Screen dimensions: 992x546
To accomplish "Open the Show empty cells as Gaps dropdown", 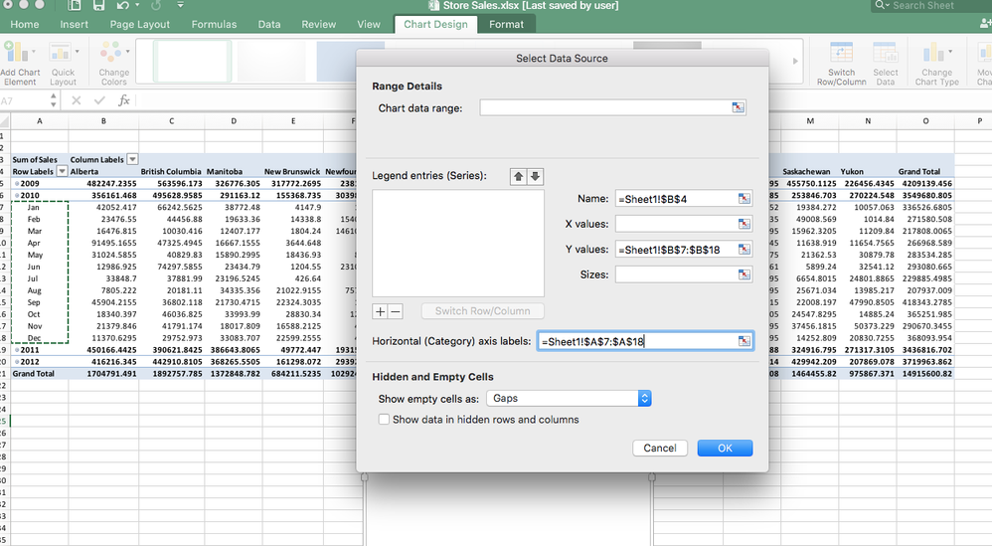I will [569, 399].
